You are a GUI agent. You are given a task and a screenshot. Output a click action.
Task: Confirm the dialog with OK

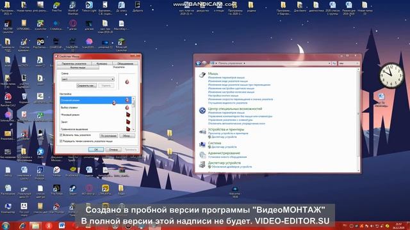point(96,149)
